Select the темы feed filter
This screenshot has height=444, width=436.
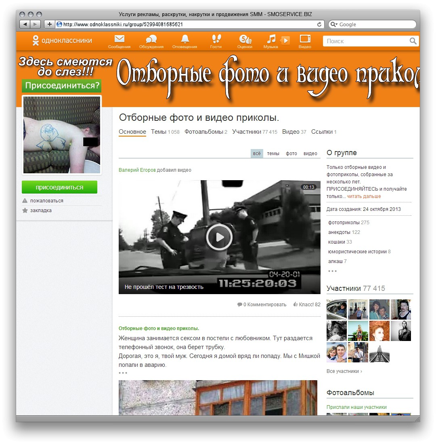tap(273, 154)
